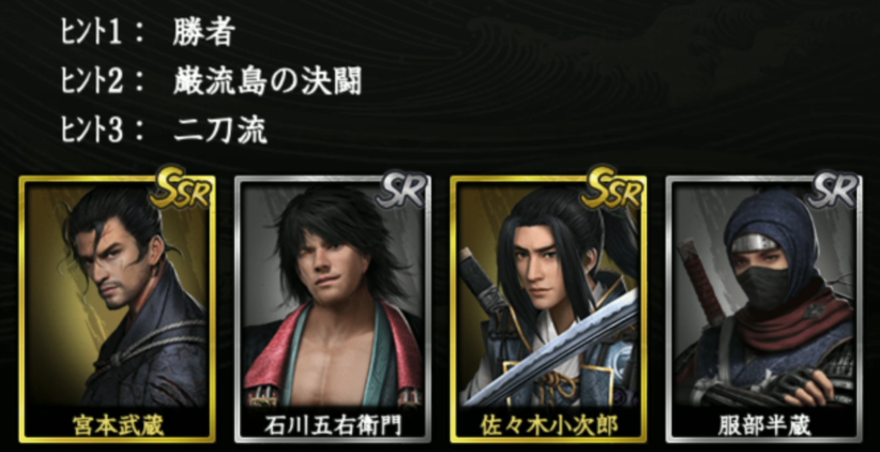Image resolution: width=880 pixels, height=452 pixels.
Task: Click the 服部半蔵 name label
Action: (764, 426)
